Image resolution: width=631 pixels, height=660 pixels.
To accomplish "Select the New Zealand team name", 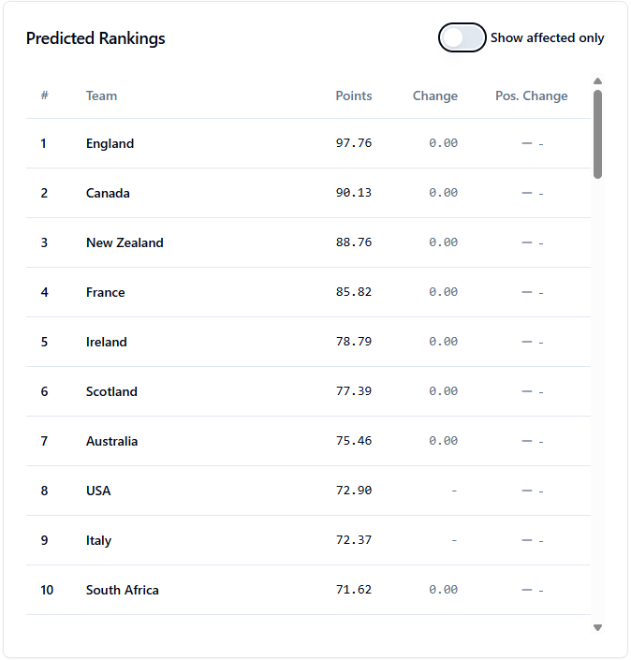I will (x=125, y=242).
